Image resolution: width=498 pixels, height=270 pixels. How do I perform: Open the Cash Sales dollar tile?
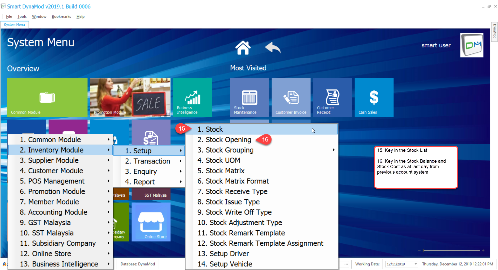tap(374, 97)
